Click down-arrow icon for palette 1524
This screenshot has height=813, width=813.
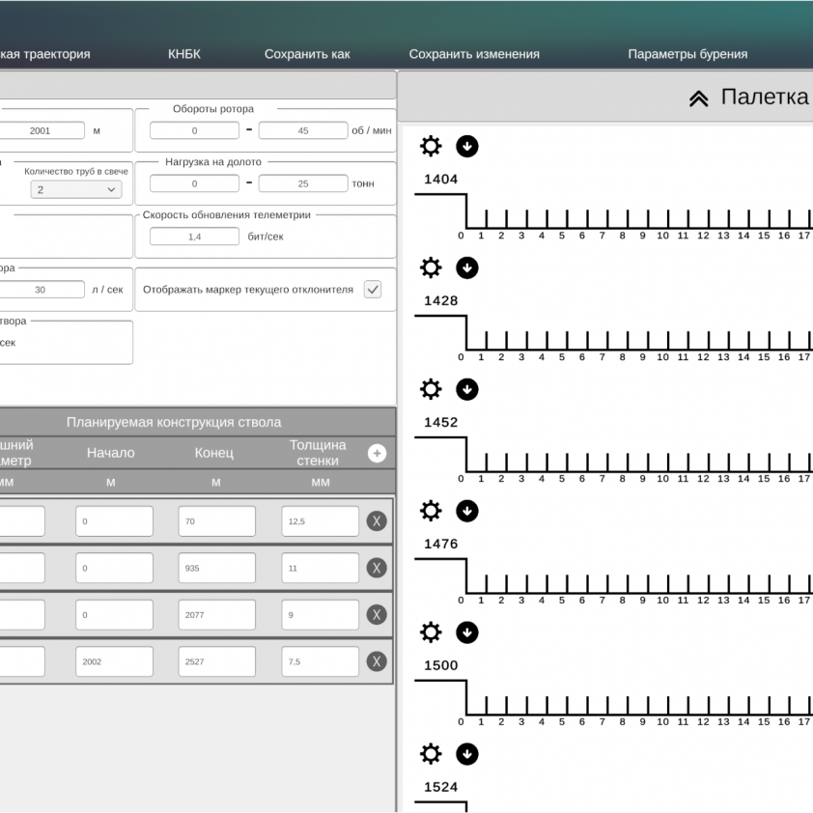467,754
